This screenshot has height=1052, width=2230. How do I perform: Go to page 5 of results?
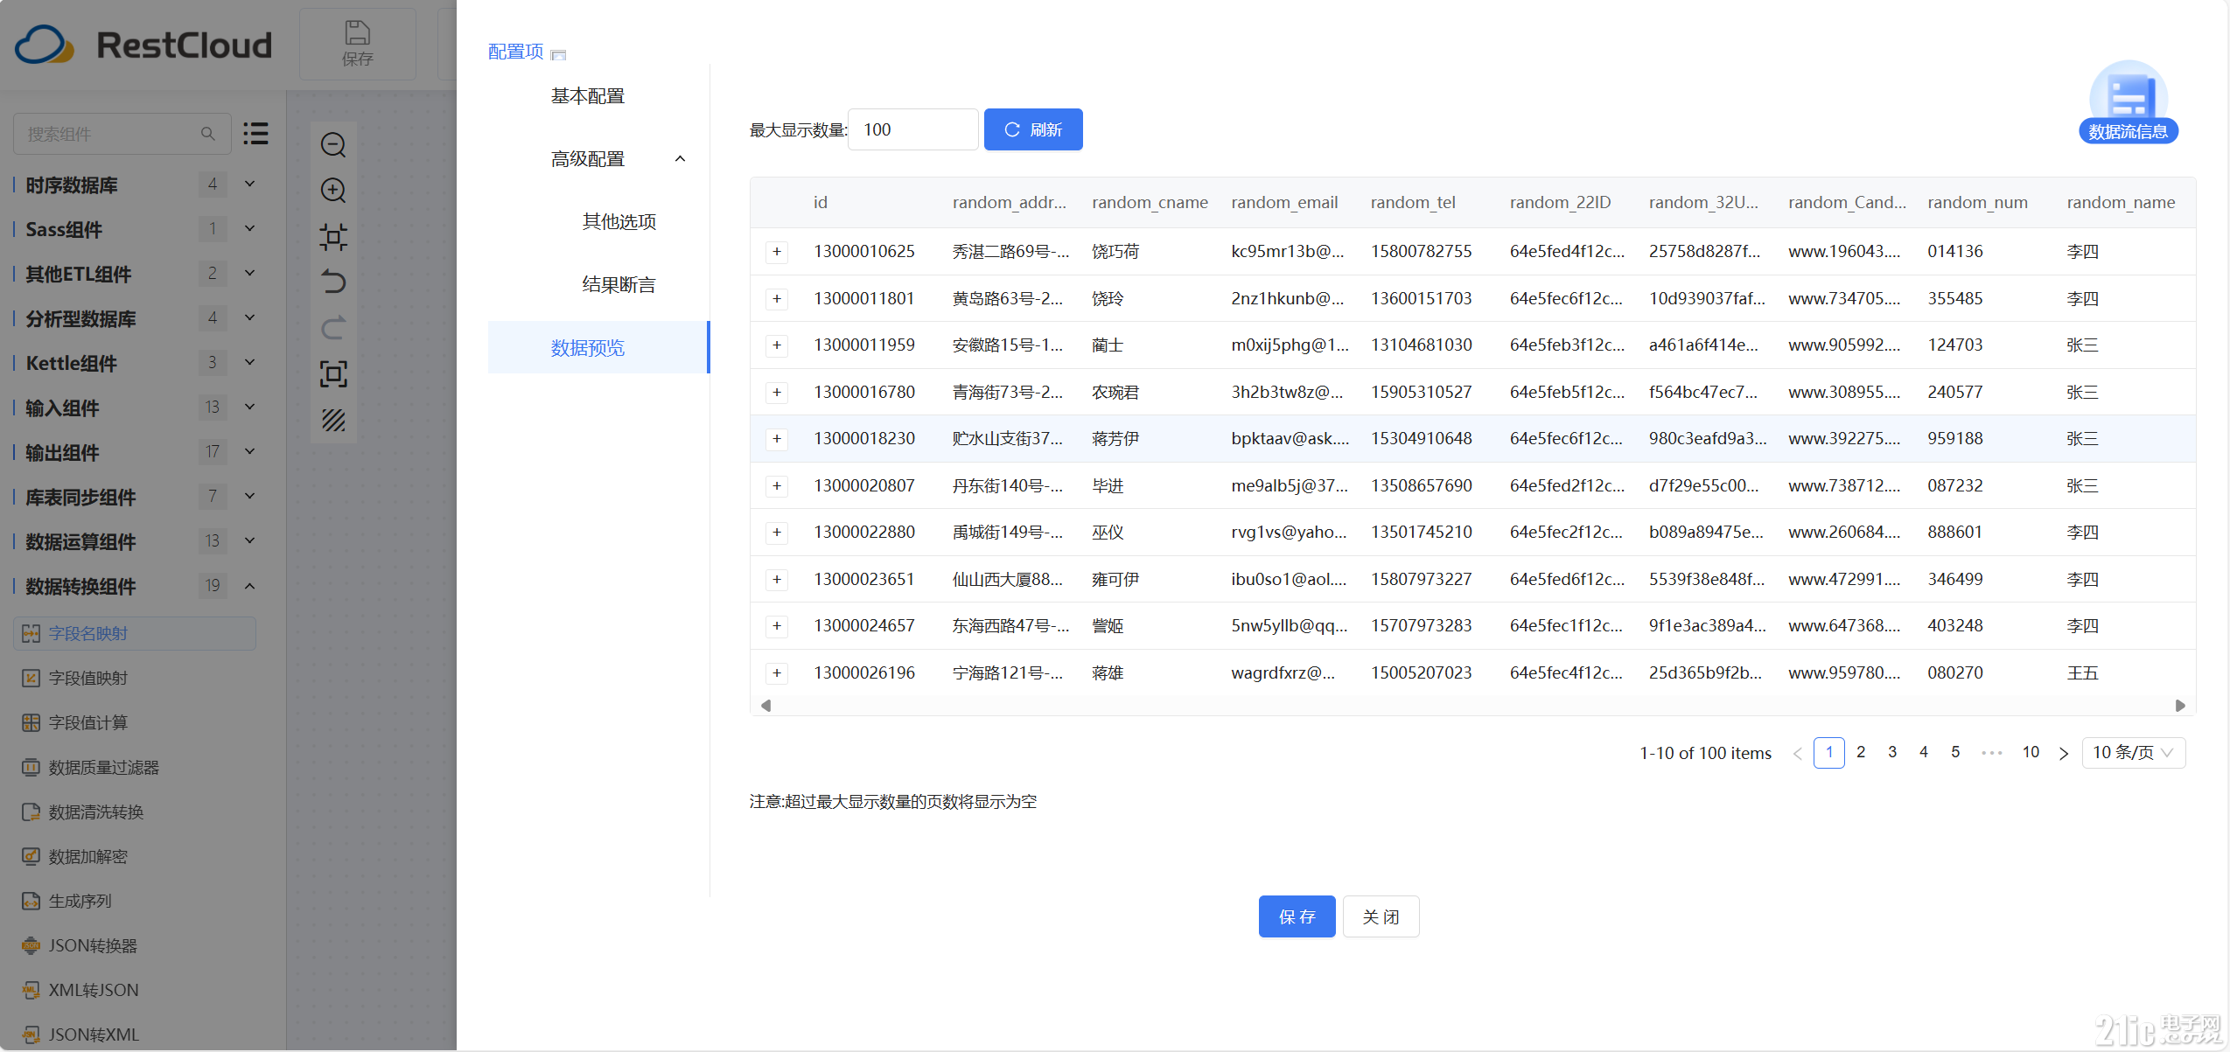coord(1955,752)
